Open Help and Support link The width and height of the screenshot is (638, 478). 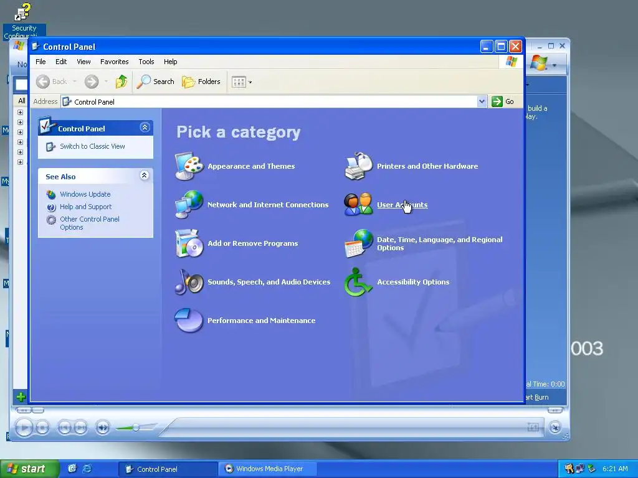85,207
